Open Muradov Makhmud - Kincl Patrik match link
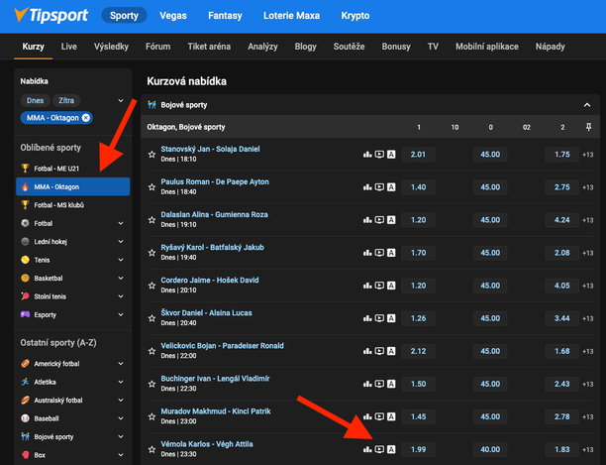 (x=216, y=411)
